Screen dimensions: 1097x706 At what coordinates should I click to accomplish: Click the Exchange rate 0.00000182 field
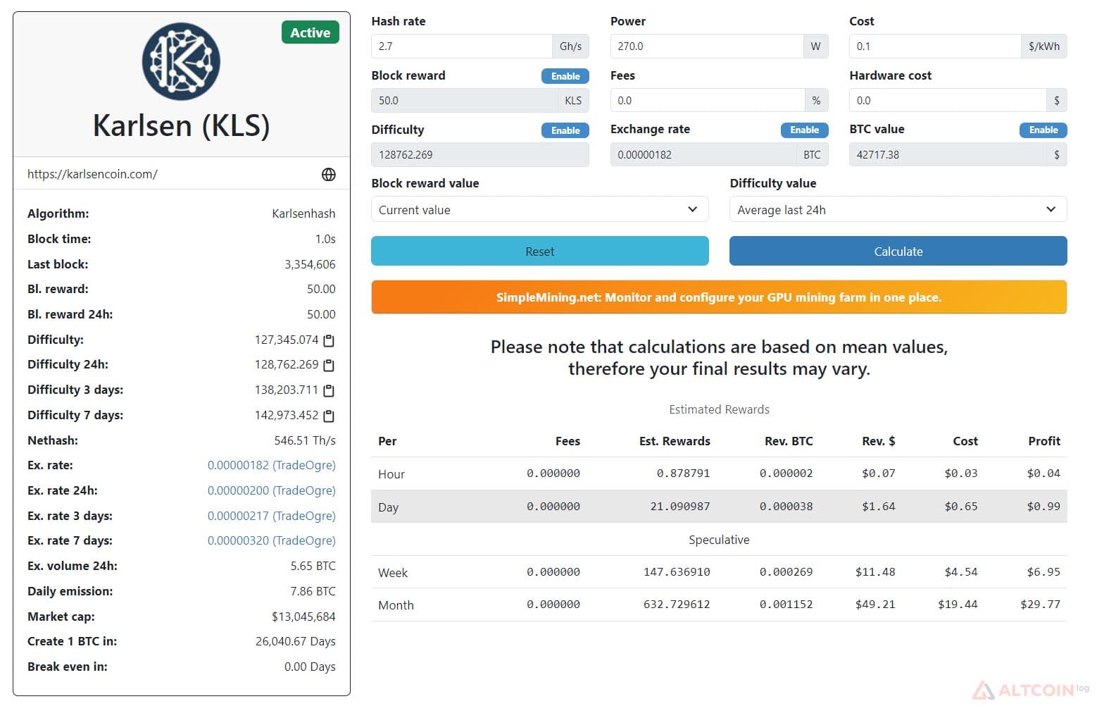coord(703,155)
